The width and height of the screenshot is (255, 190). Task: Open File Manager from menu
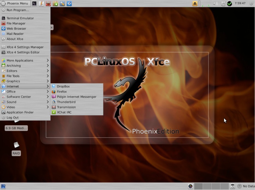pos(25,23)
